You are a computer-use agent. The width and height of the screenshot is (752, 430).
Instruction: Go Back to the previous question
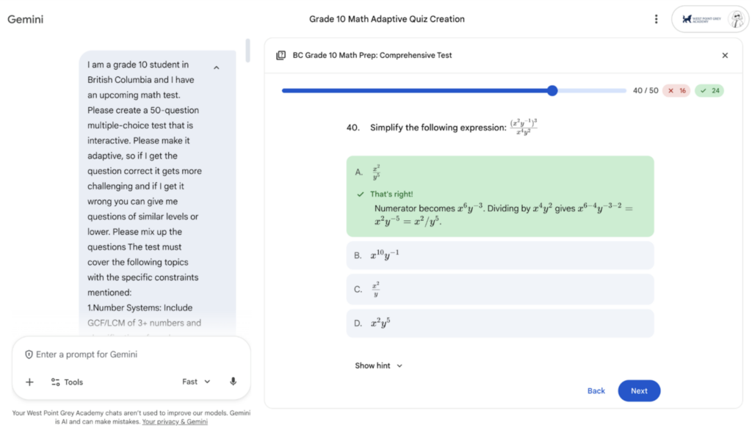coord(596,390)
